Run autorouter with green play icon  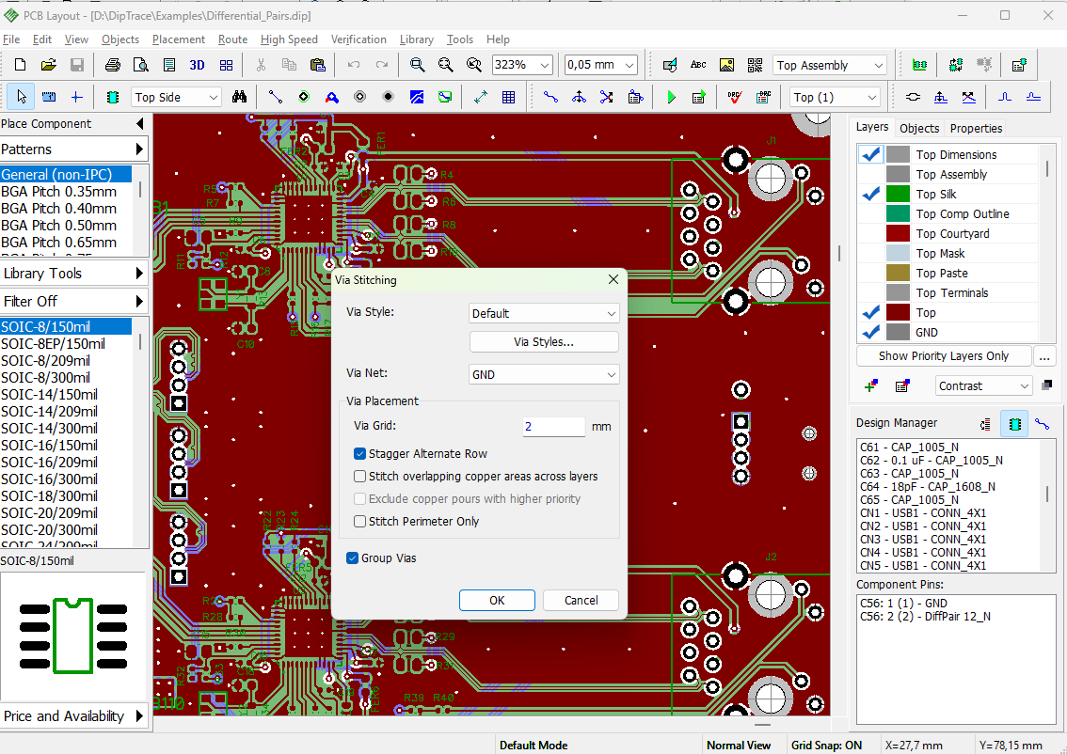671,97
